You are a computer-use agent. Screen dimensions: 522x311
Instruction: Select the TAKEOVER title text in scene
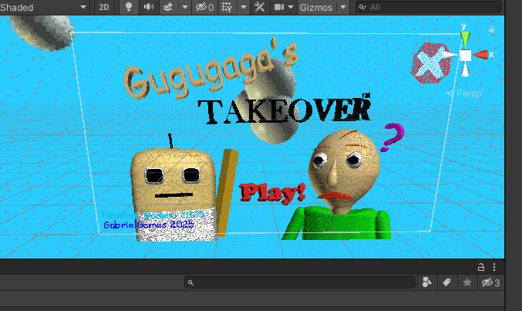(x=284, y=109)
